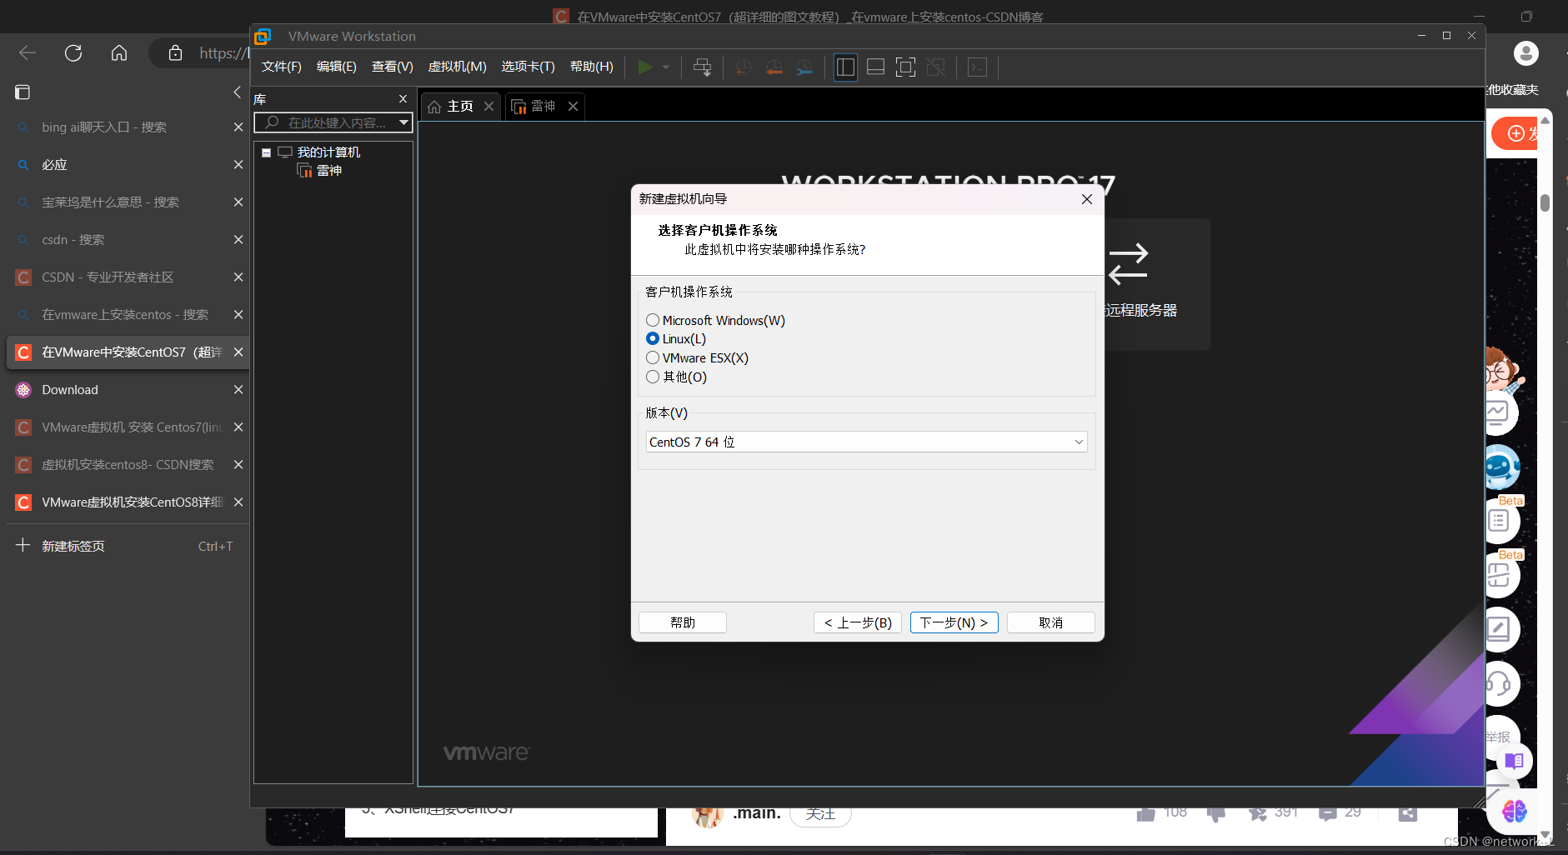Enter full screen mode icon

(x=905, y=67)
